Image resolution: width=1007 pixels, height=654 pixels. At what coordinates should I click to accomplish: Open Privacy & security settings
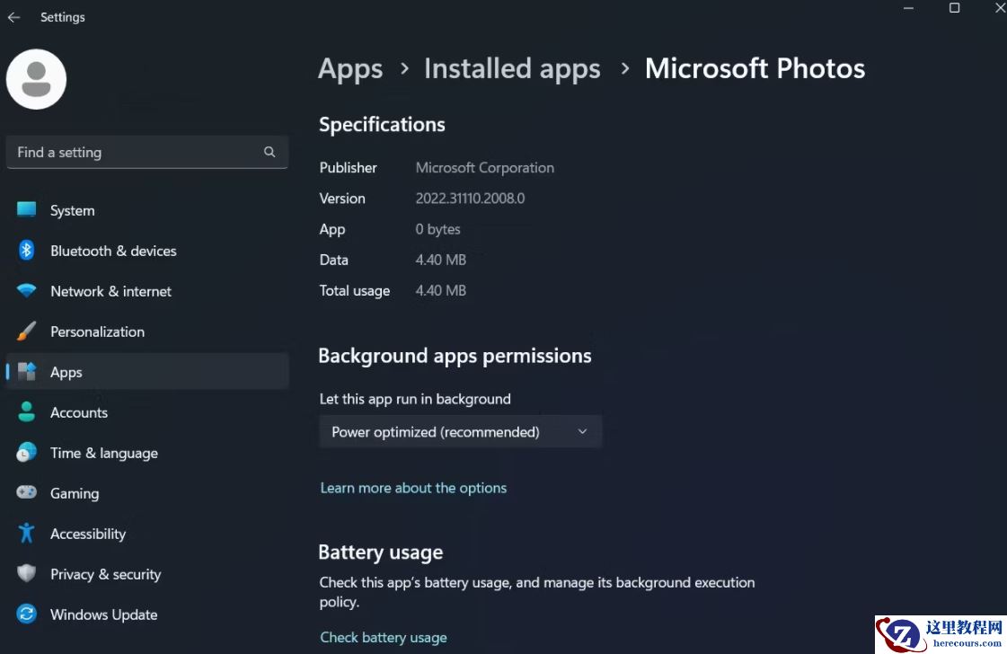(x=105, y=574)
